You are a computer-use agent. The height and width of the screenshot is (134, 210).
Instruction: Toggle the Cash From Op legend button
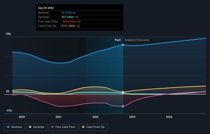click(93, 127)
